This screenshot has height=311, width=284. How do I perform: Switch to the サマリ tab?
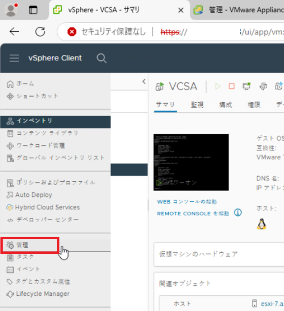(165, 105)
